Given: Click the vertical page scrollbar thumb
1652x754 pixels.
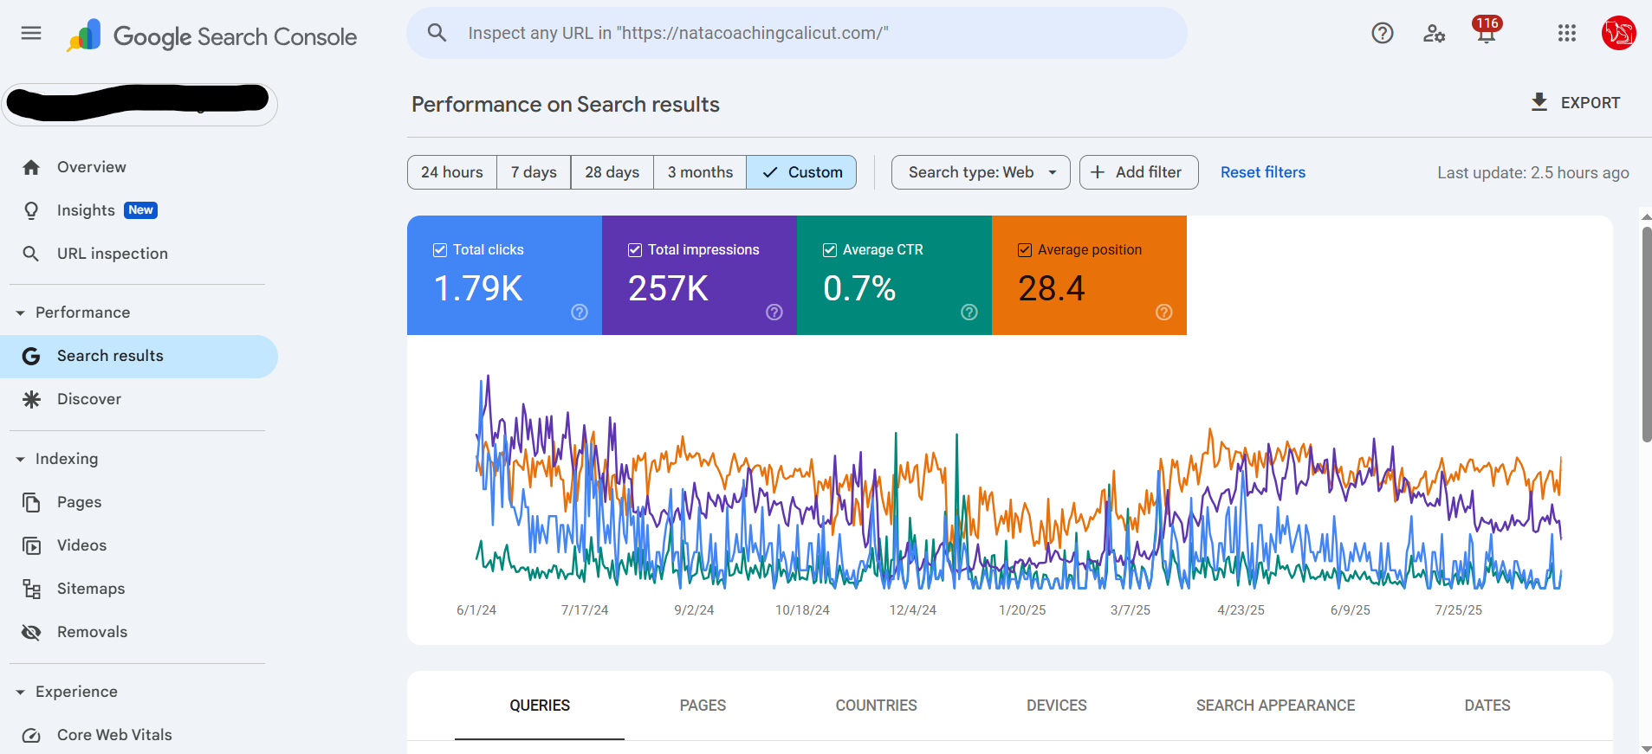Looking at the screenshot, I should point(1647,334).
